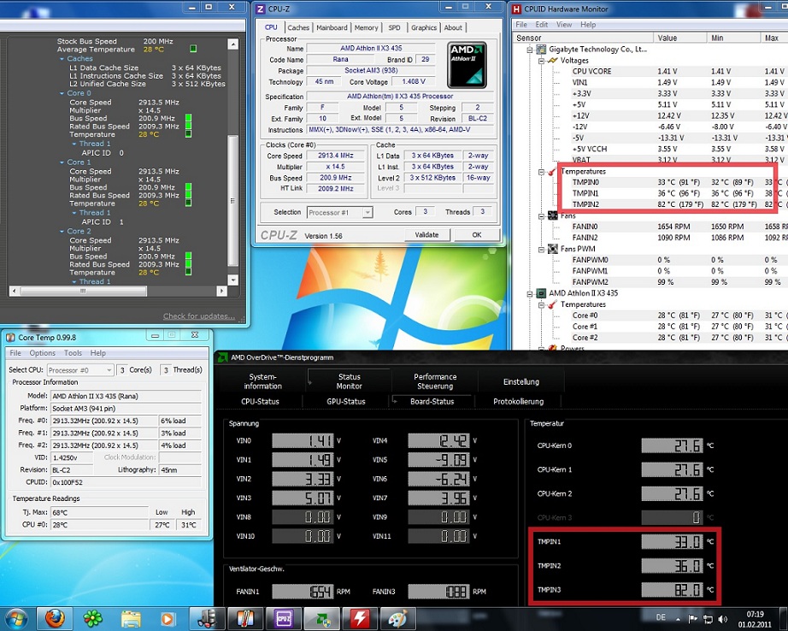Open Hardware Monitor View menu
The height and width of the screenshot is (631, 788).
pyautogui.click(x=564, y=25)
